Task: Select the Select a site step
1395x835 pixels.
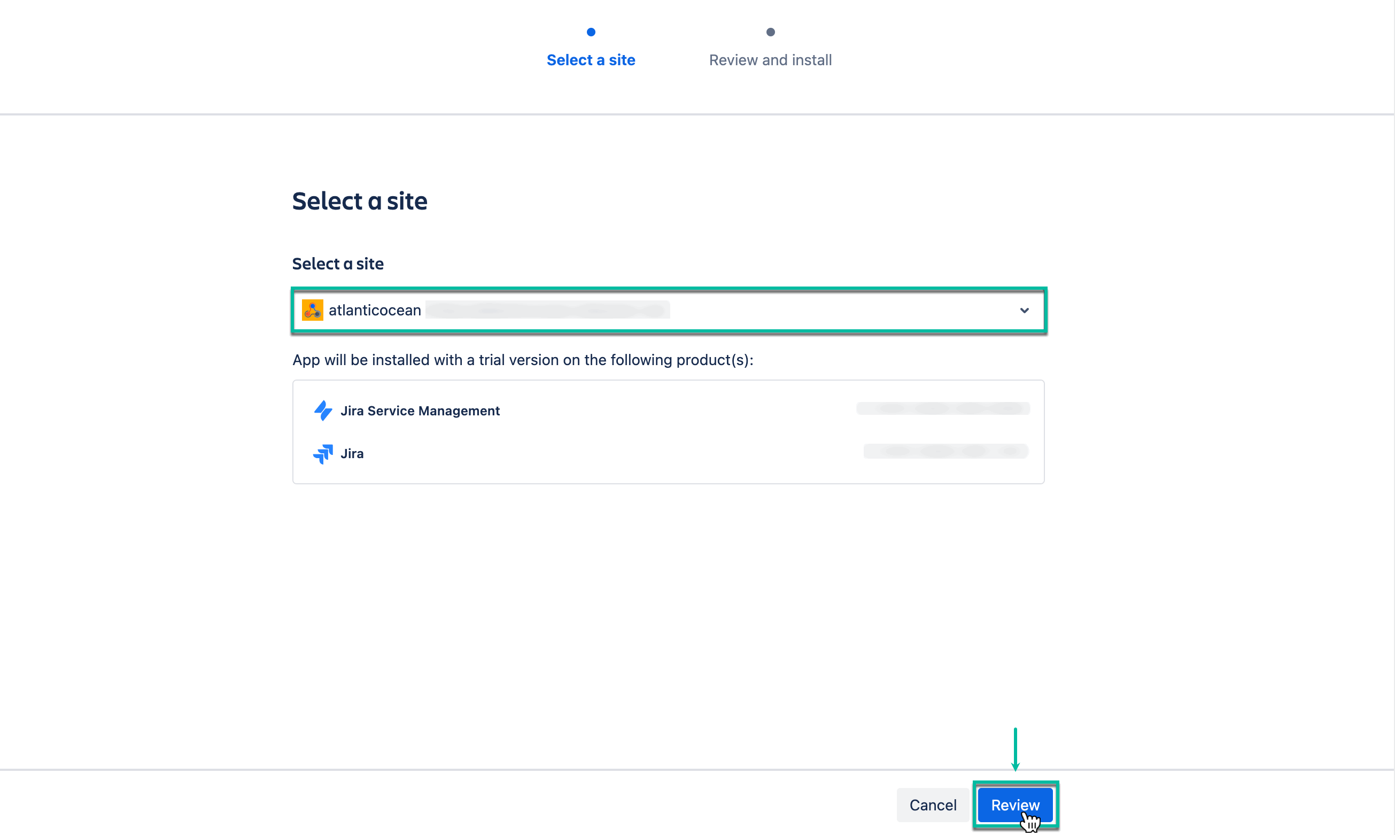Action: (591, 60)
